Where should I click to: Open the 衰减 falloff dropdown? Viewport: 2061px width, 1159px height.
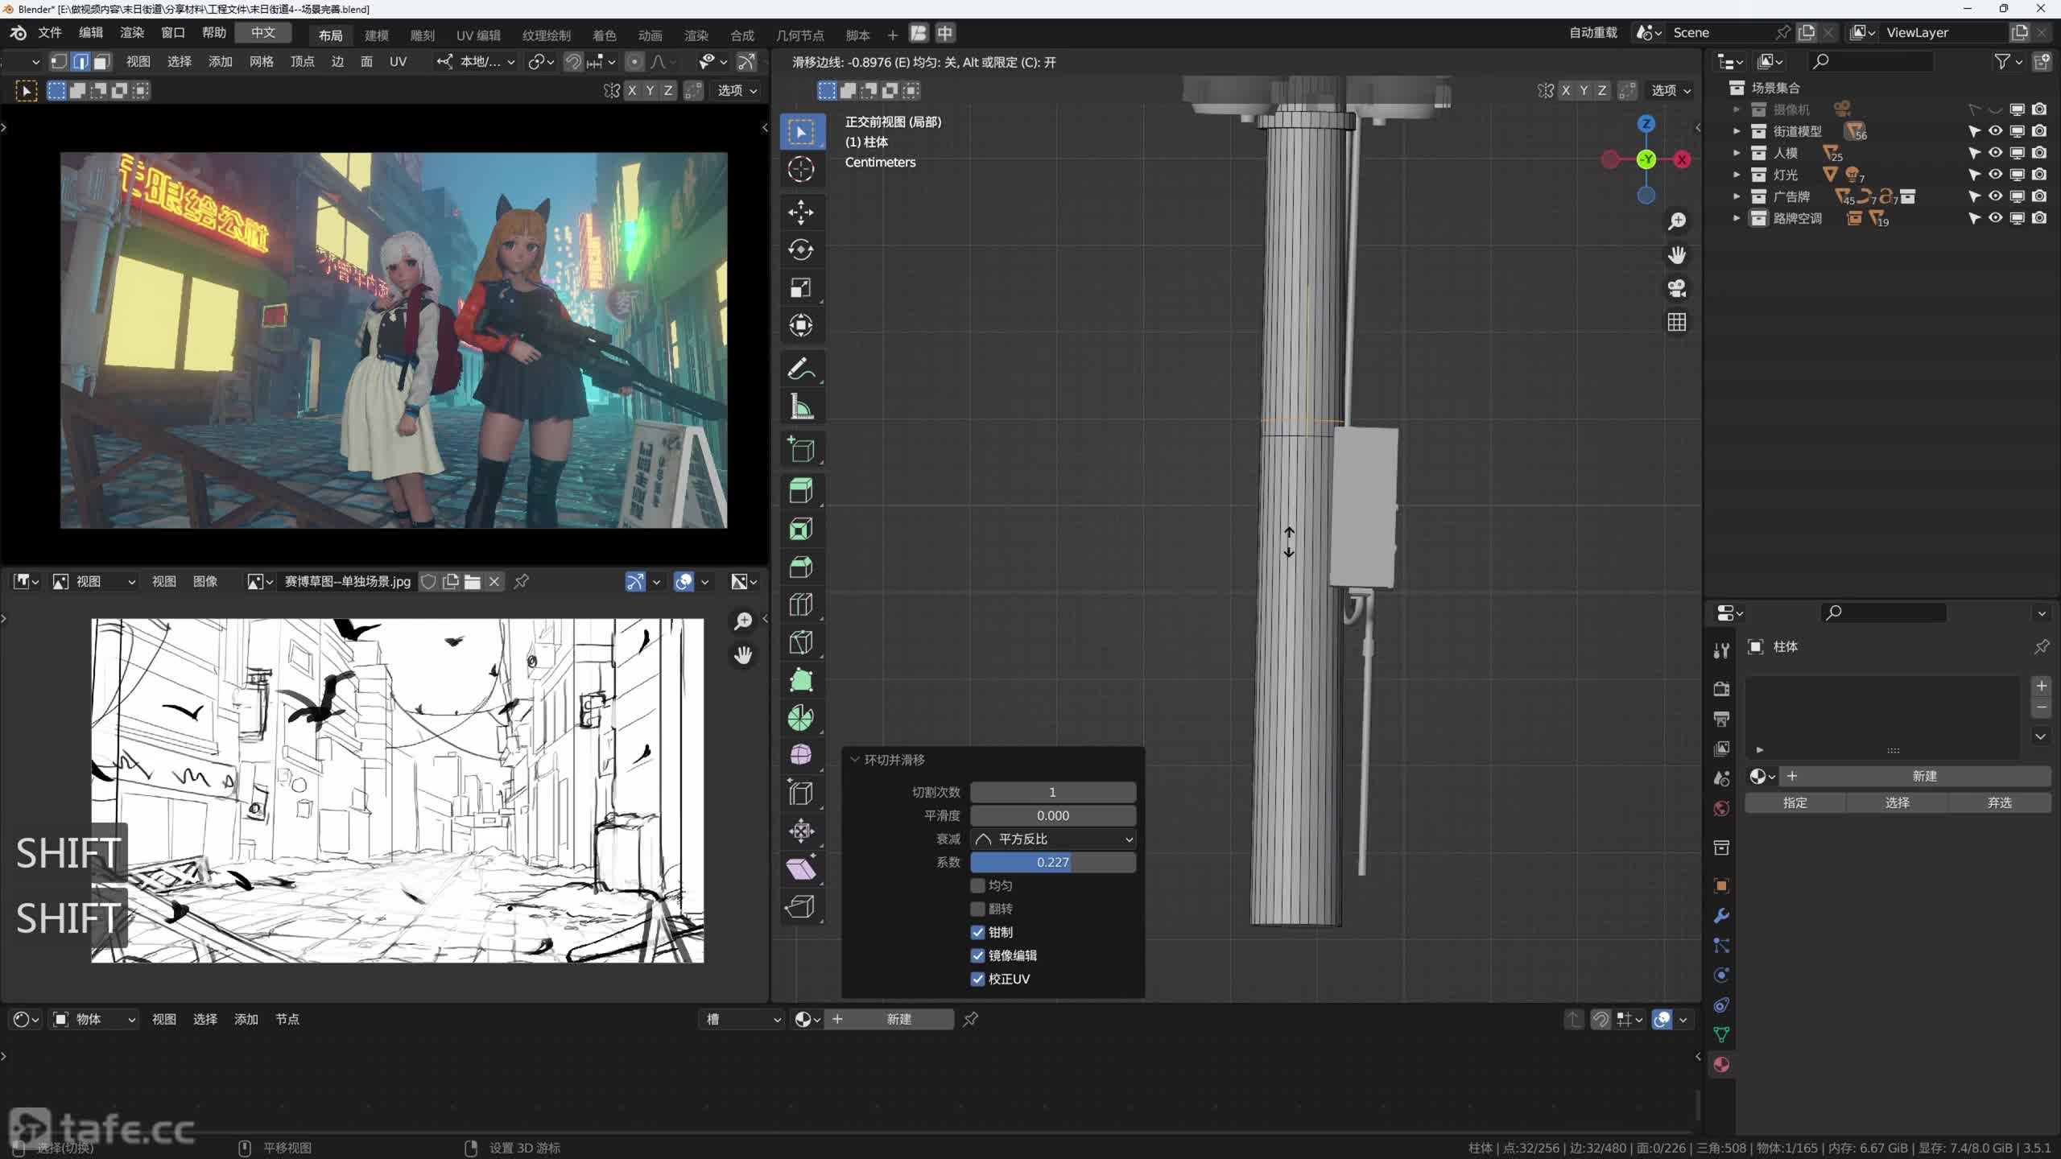(1053, 839)
